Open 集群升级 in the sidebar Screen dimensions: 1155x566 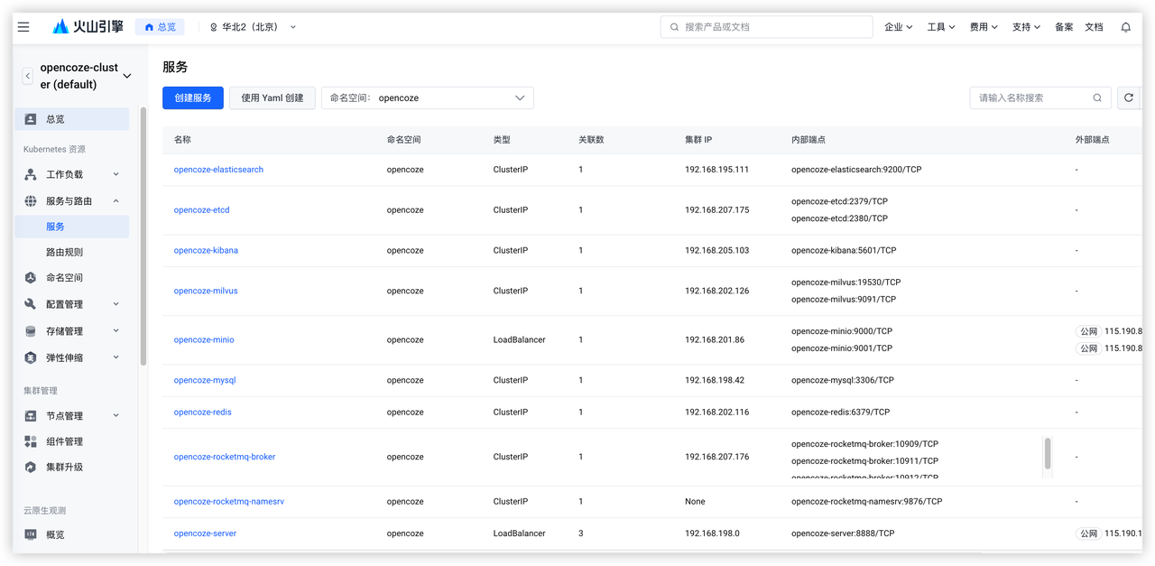point(64,467)
